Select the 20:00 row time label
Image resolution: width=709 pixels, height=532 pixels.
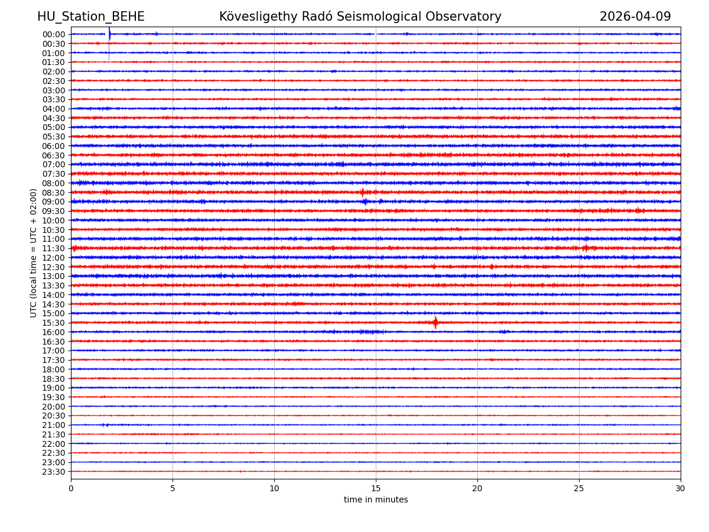(53, 407)
